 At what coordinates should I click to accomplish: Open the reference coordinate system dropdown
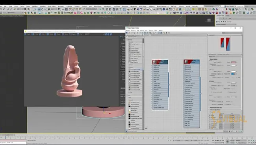(54, 9)
